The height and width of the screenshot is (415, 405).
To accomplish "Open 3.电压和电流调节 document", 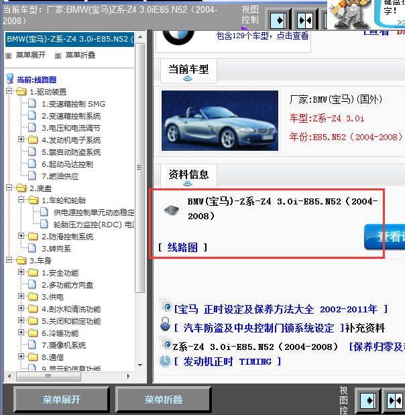I will point(71,128).
